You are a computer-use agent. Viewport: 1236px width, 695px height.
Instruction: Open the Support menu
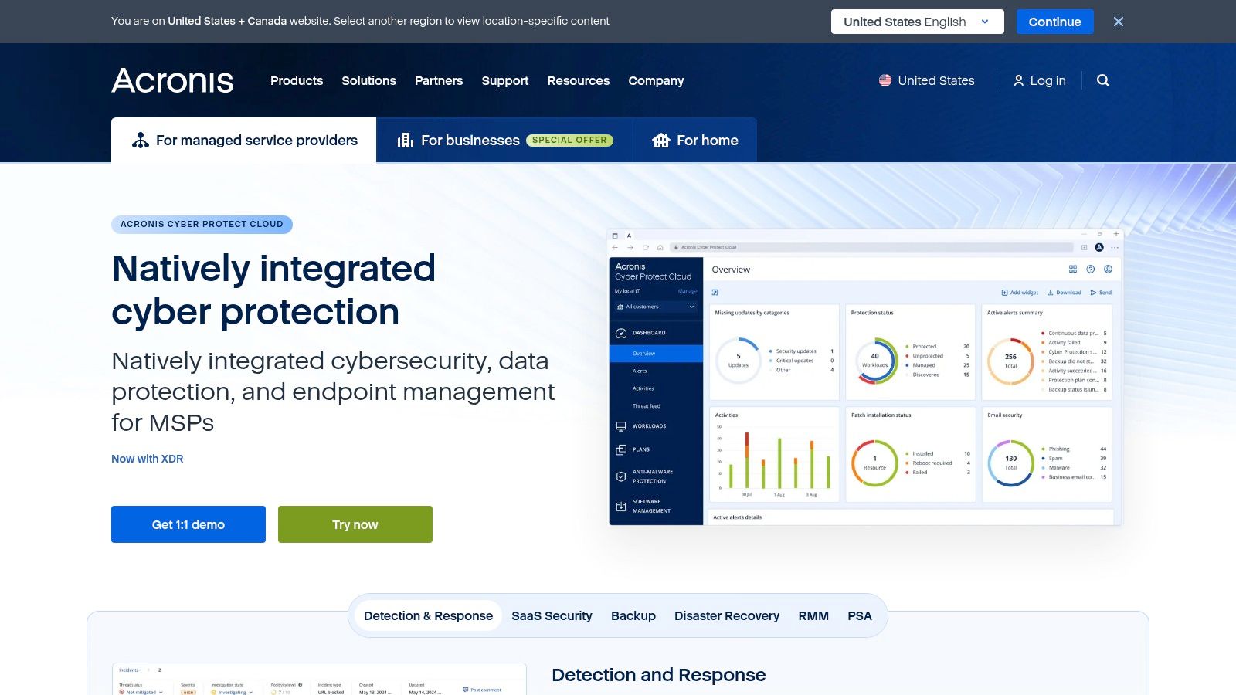505,80
